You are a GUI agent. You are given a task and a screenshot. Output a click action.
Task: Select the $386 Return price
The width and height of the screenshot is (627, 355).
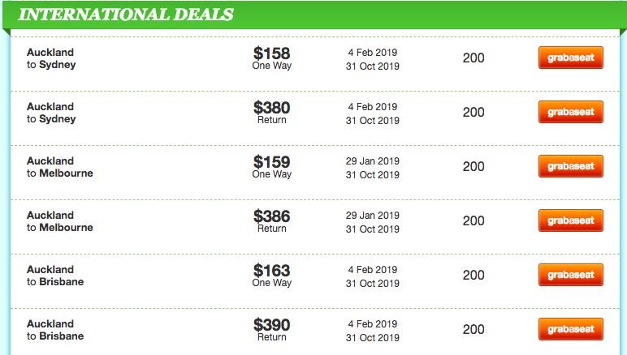272,221
